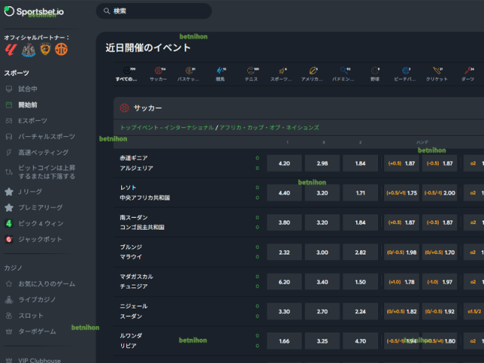
Task: Bet 2.32 on ブルンジ win
Action: click(284, 252)
